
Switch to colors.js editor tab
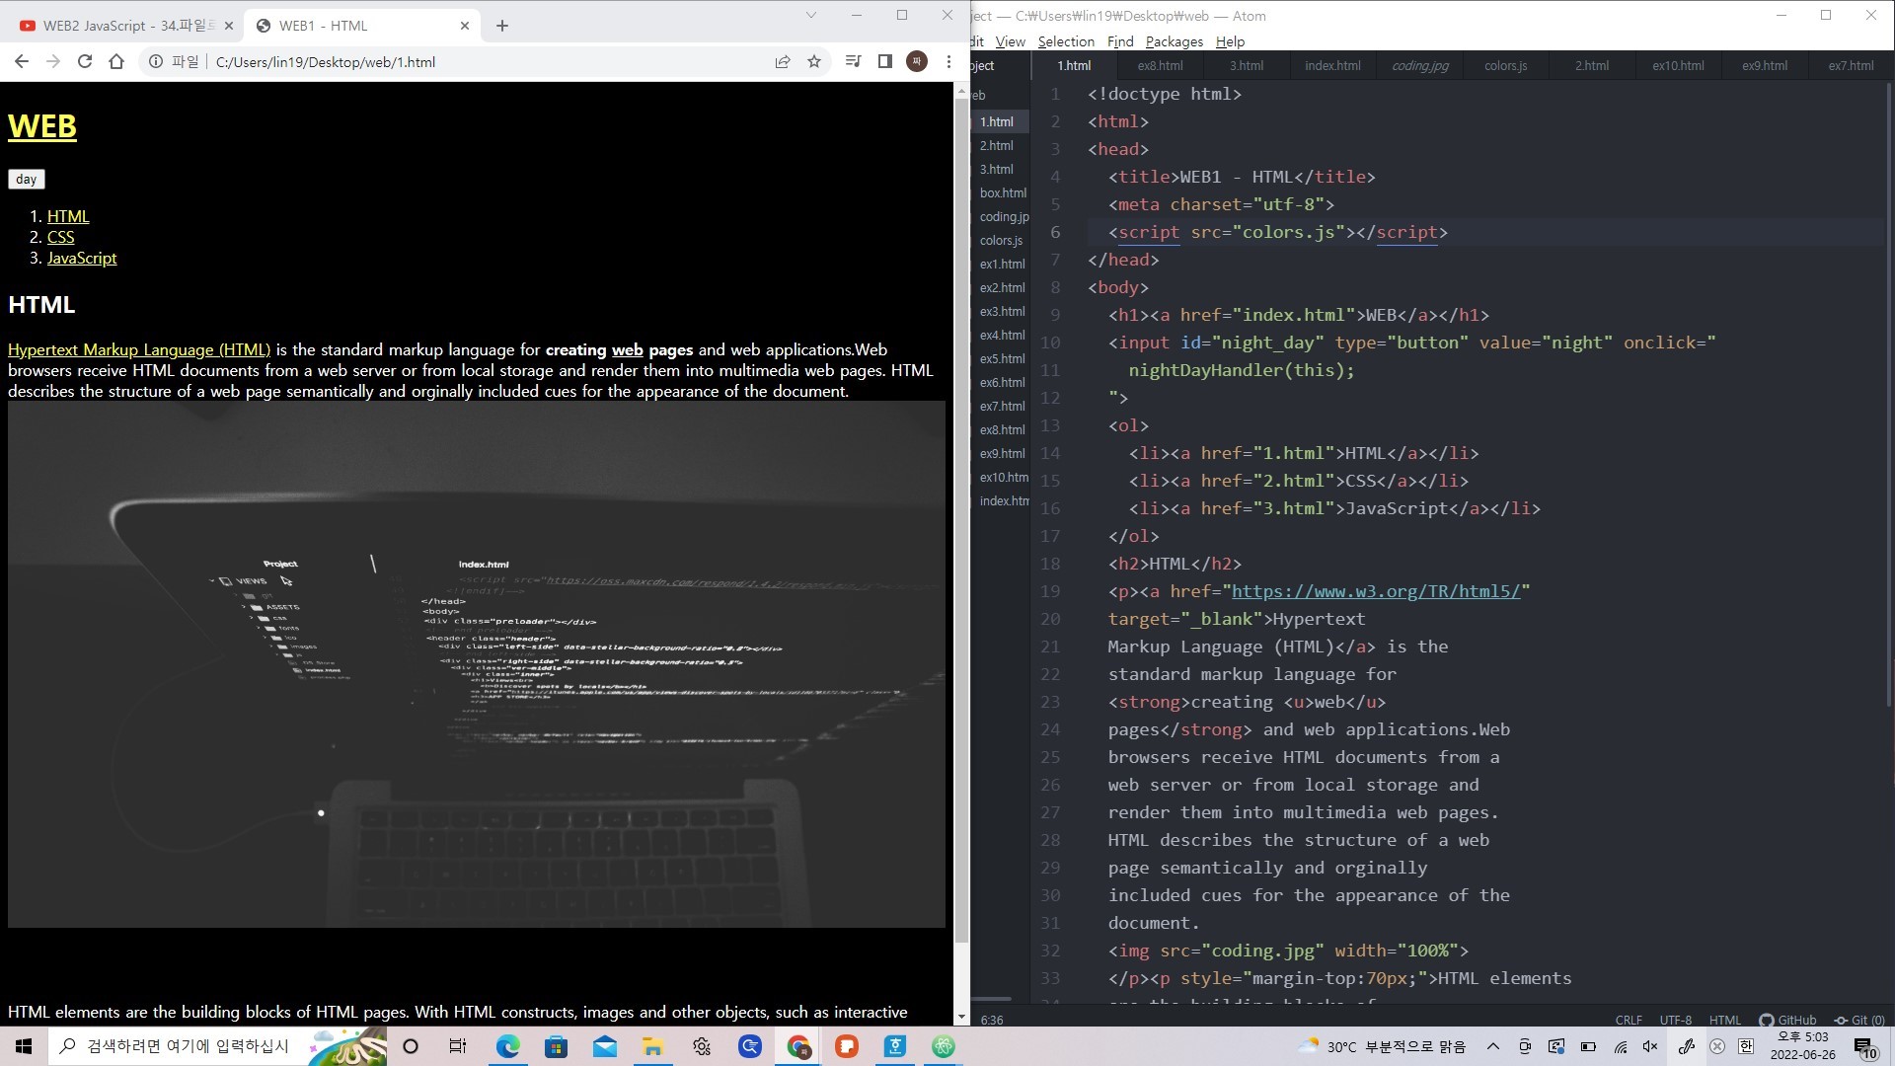1505,65
